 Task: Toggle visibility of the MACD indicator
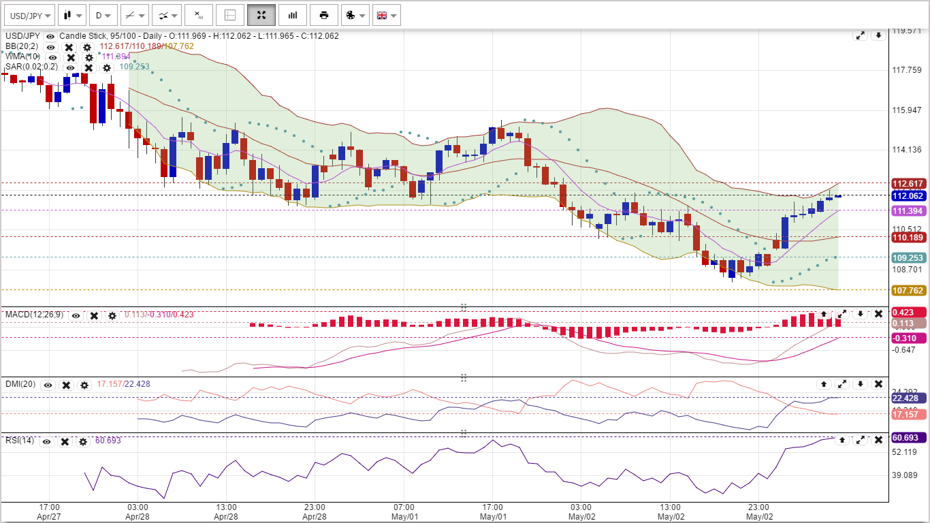(x=76, y=315)
